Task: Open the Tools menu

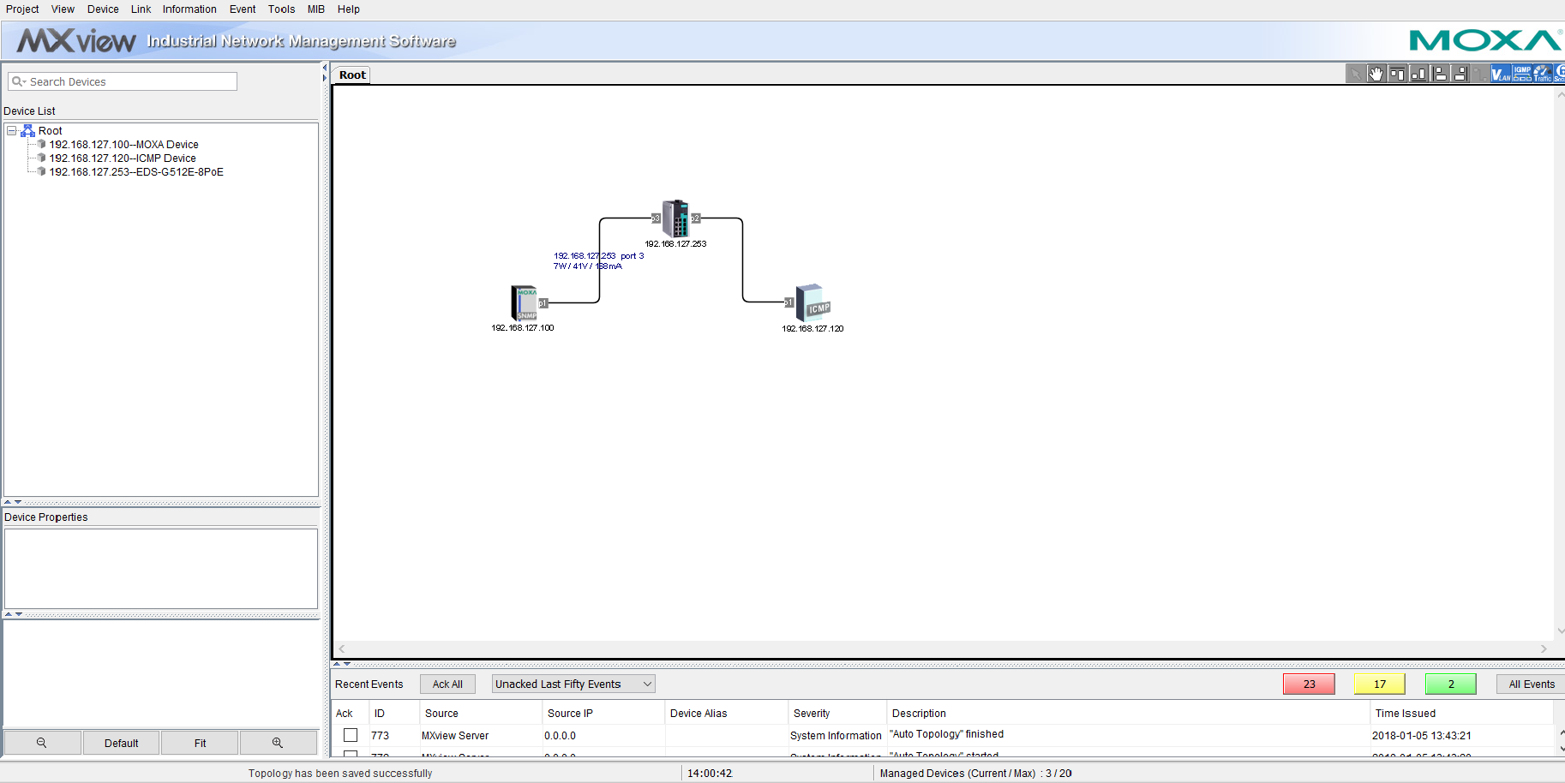Action: [x=281, y=9]
